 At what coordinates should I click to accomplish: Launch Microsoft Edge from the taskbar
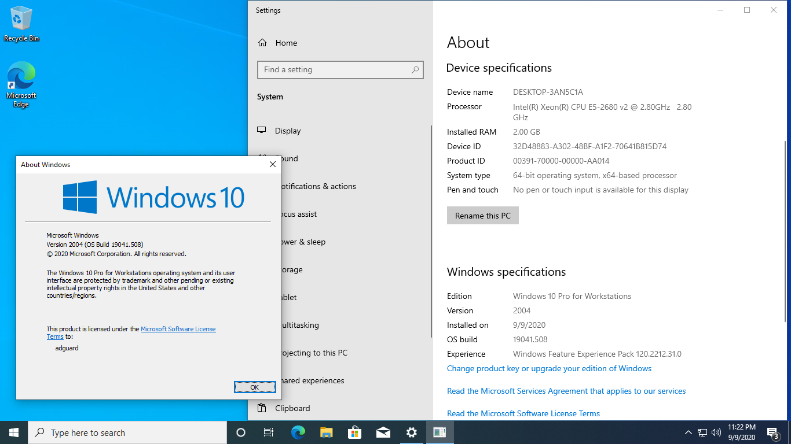[x=298, y=432]
